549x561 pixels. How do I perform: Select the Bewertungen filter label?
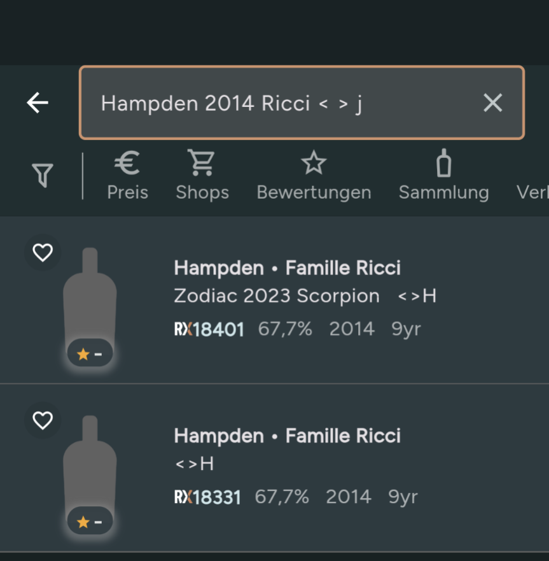[x=314, y=192]
